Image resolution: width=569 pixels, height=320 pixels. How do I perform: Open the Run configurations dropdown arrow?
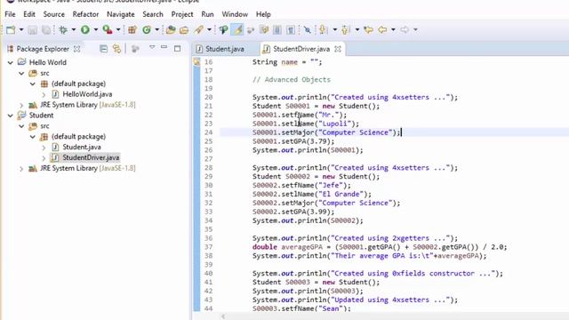[x=96, y=29]
